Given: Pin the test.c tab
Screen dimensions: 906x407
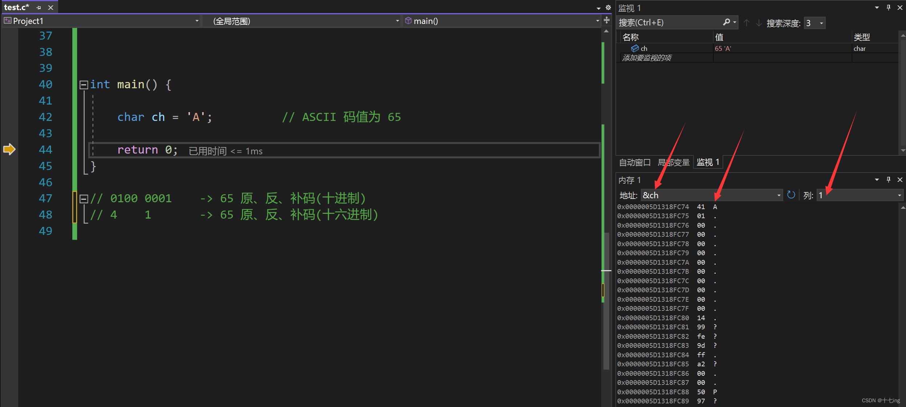Looking at the screenshot, I should pyautogui.click(x=39, y=8).
